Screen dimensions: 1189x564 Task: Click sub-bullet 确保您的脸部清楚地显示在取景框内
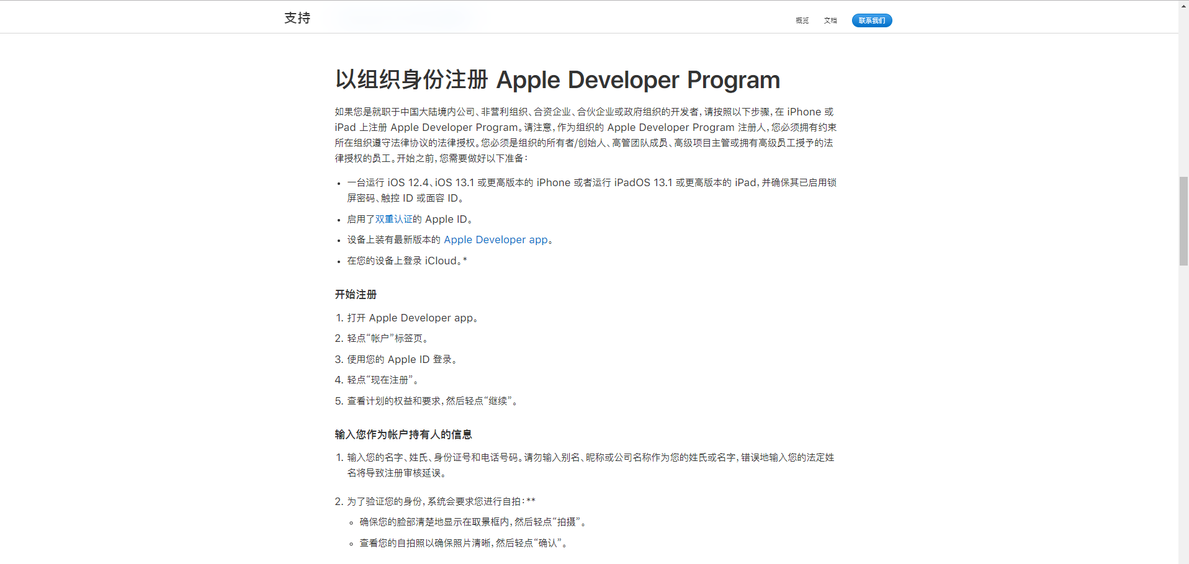(x=473, y=522)
